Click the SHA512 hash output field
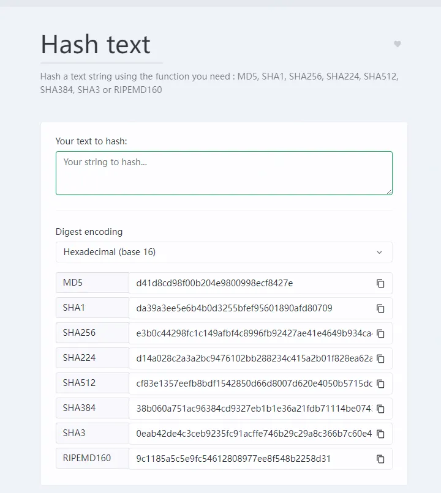The width and height of the screenshot is (441, 493). pos(251,384)
